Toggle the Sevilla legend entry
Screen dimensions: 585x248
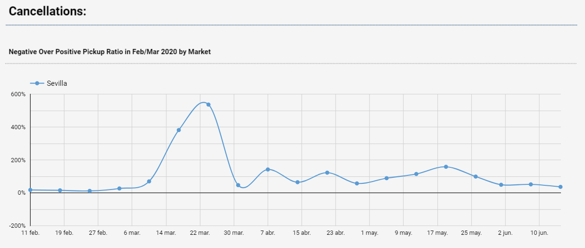49,83
